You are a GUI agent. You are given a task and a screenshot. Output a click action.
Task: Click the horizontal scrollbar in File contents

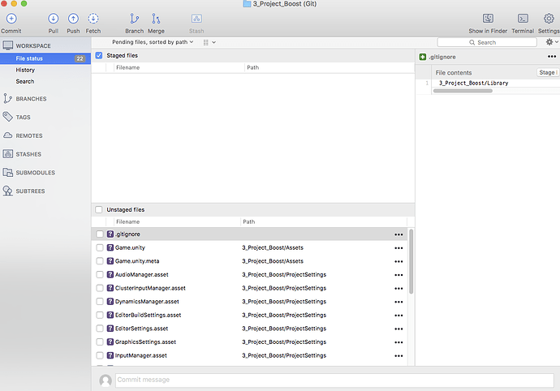pyautogui.click(x=463, y=91)
